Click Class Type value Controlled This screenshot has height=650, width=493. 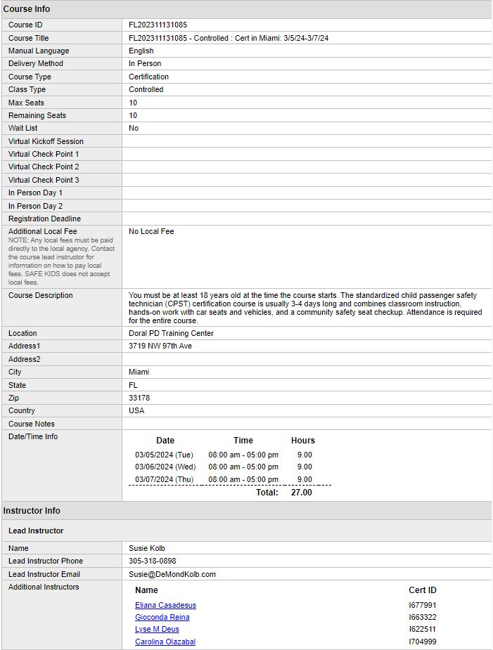(x=146, y=89)
